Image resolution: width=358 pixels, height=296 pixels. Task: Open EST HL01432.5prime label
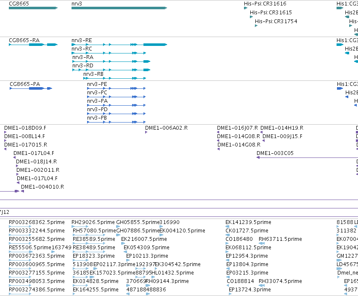pos(172,273)
